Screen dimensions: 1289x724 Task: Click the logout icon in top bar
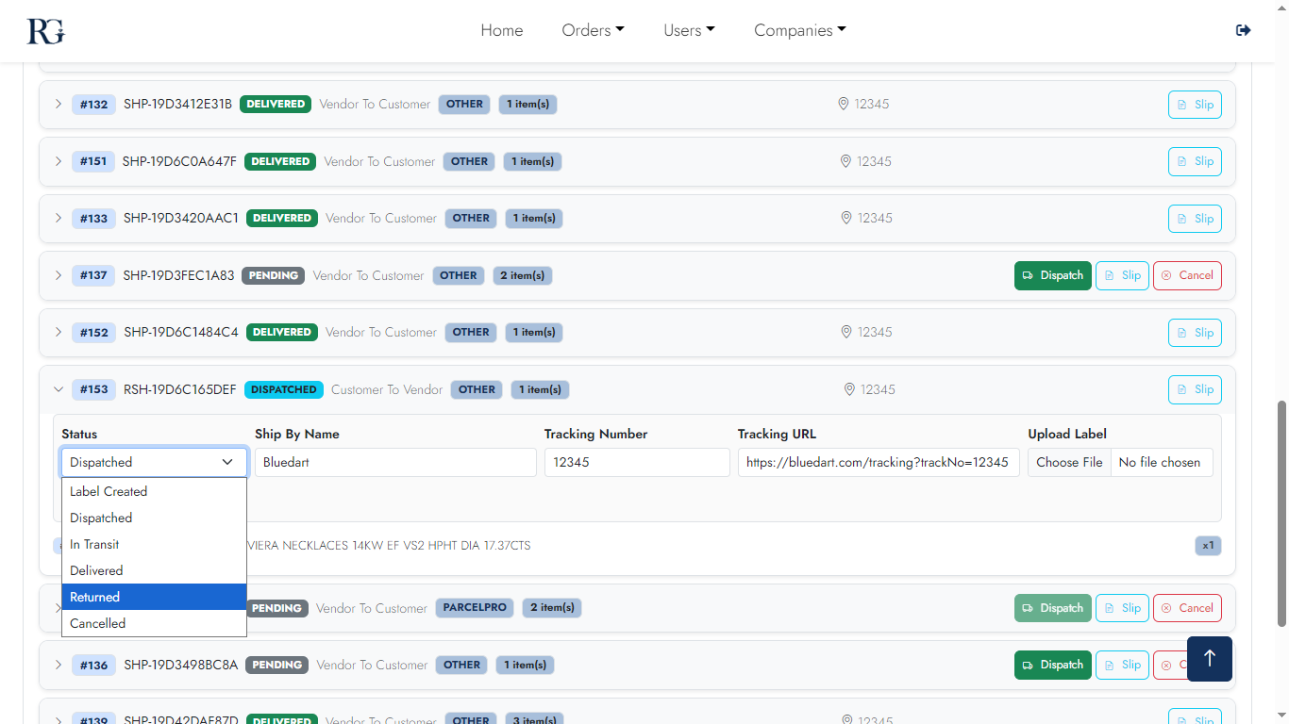(1243, 30)
